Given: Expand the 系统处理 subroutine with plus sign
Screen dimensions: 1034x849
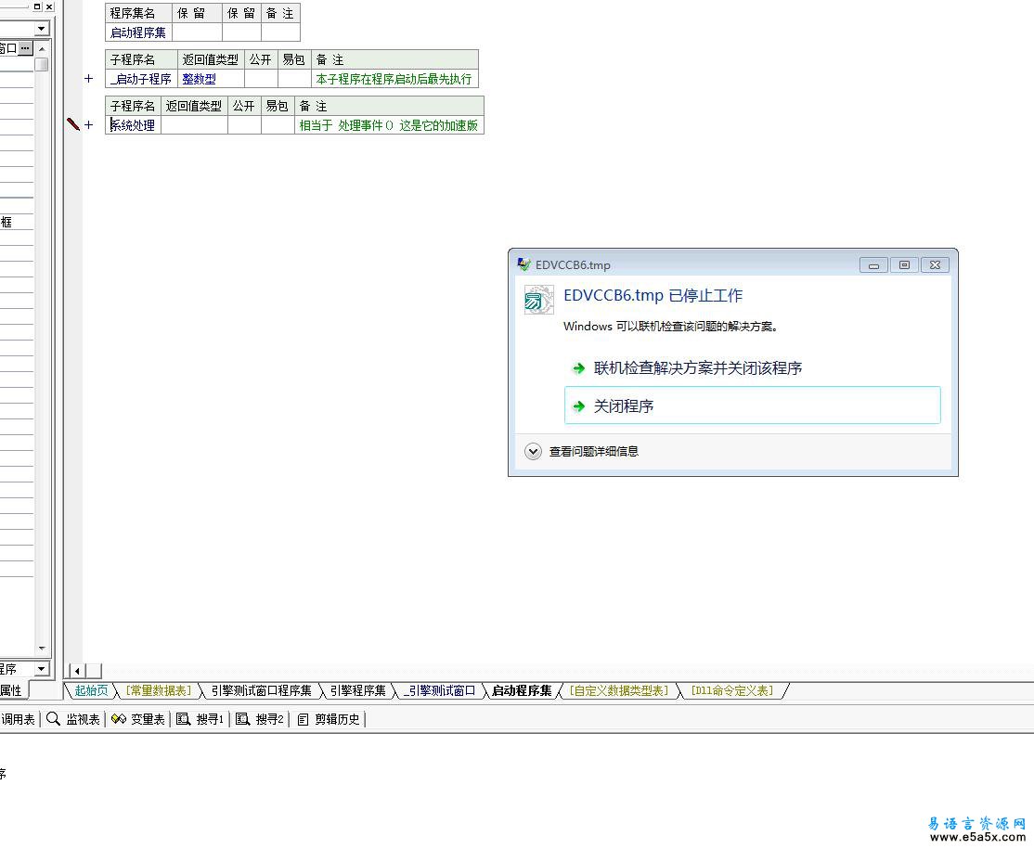Looking at the screenshot, I should point(89,124).
